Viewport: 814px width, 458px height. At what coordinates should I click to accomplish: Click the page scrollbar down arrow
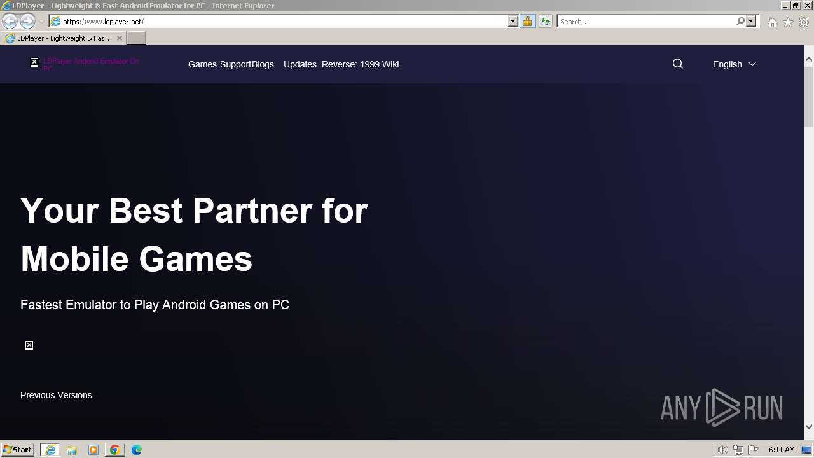coord(809,427)
